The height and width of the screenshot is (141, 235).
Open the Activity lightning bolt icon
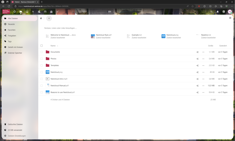(33, 11)
